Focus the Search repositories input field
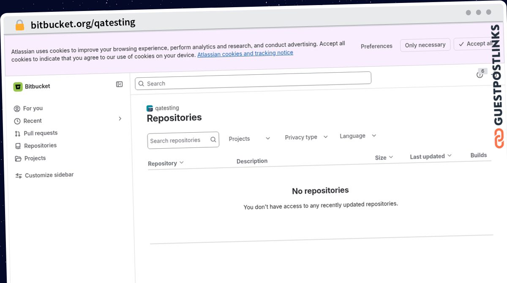Screen dimensions: 507x283 point(183,141)
